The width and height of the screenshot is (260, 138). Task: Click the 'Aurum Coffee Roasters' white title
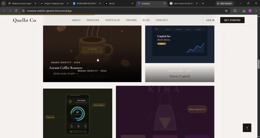[x=66, y=68]
